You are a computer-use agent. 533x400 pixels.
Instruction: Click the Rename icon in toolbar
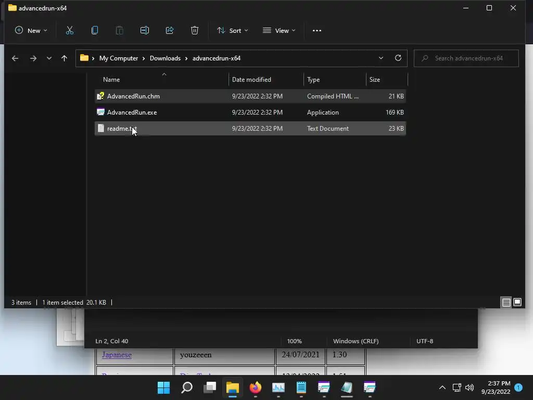click(145, 31)
